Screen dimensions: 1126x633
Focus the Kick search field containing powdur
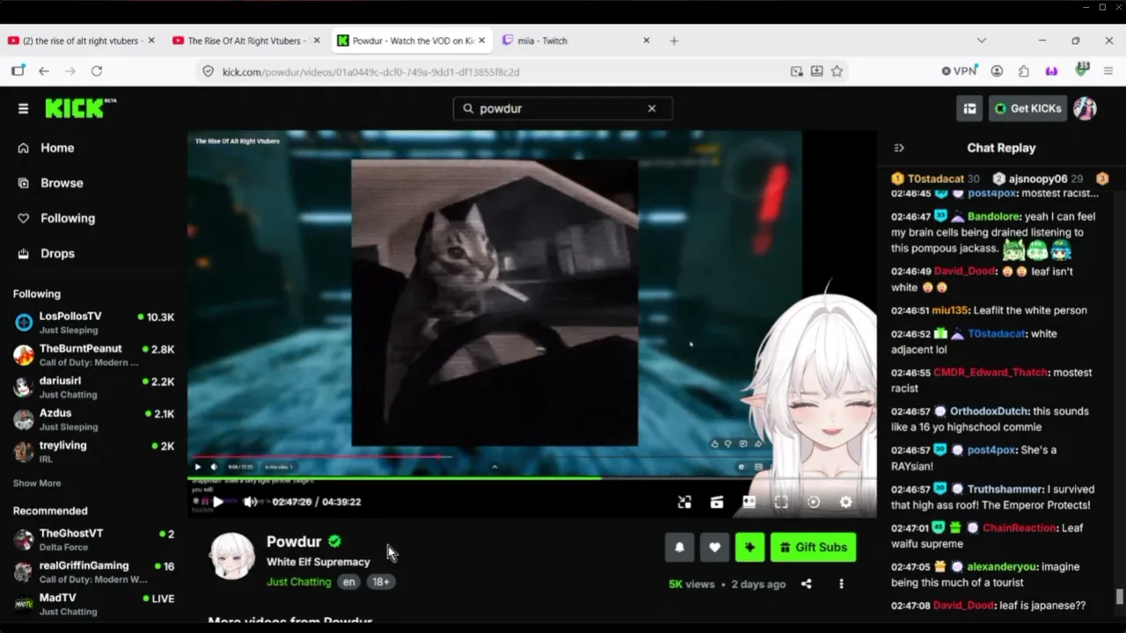click(x=563, y=108)
